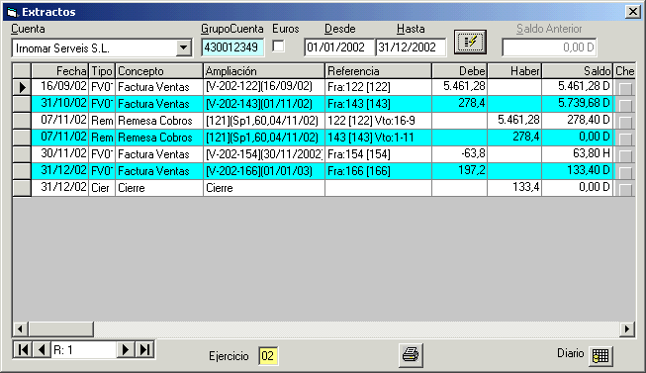Check the box in 16/09/02 row
646x373 pixels.
pos(625,88)
